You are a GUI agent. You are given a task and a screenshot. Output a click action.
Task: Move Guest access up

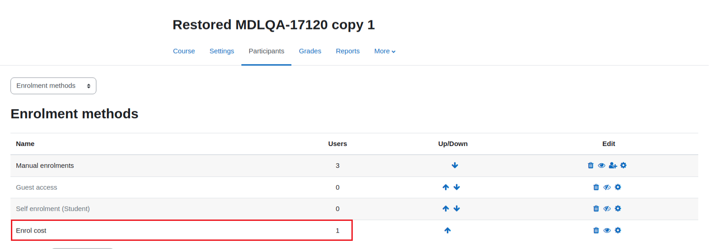[x=446, y=187]
